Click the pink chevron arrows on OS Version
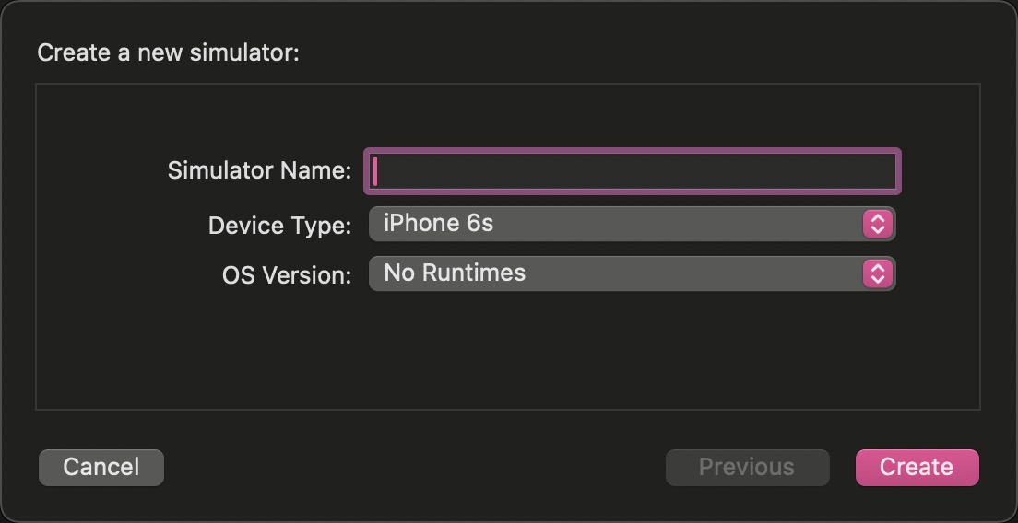The width and height of the screenshot is (1018, 523). (878, 273)
